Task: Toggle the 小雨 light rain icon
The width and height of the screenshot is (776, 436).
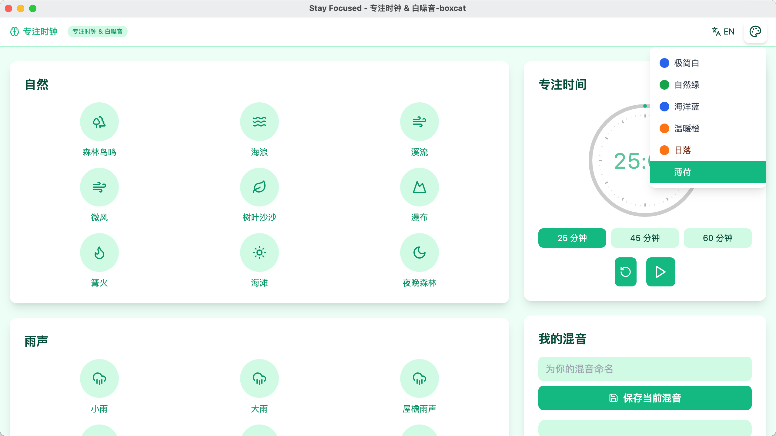Action: 99,378
